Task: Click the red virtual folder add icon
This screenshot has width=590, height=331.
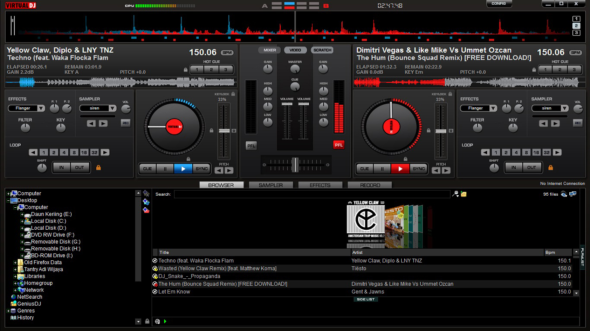Action: [x=146, y=210]
